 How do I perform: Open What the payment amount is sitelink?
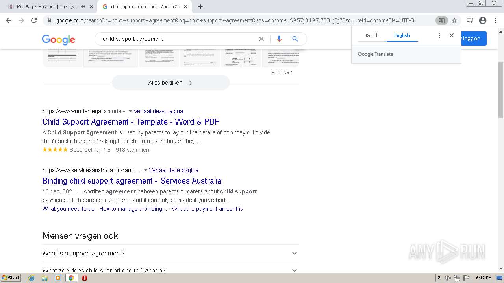point(207,209)
